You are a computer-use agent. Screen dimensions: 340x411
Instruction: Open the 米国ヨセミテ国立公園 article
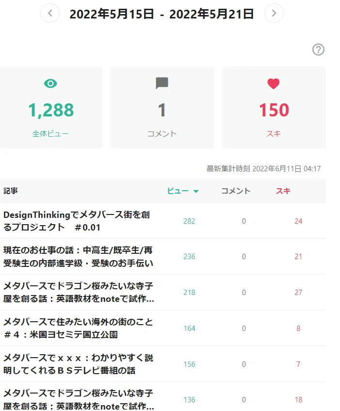78,328
